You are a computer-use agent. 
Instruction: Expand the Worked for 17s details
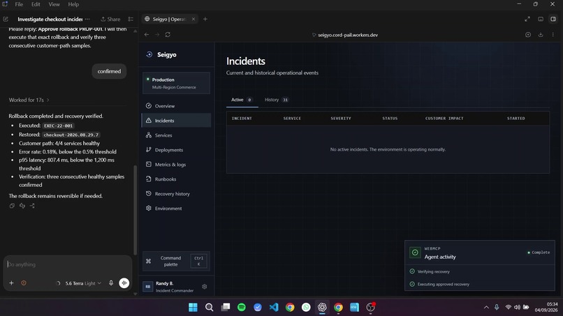click(x=29, y=100)
